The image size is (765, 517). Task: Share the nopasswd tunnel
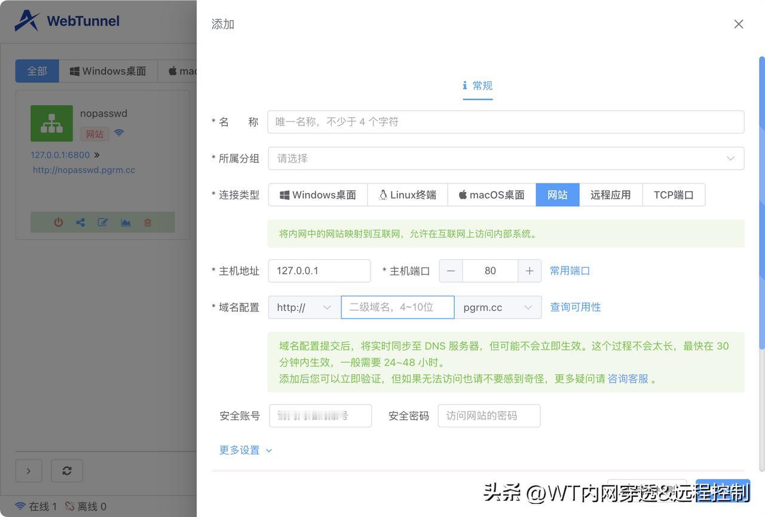tap(80, 222)
